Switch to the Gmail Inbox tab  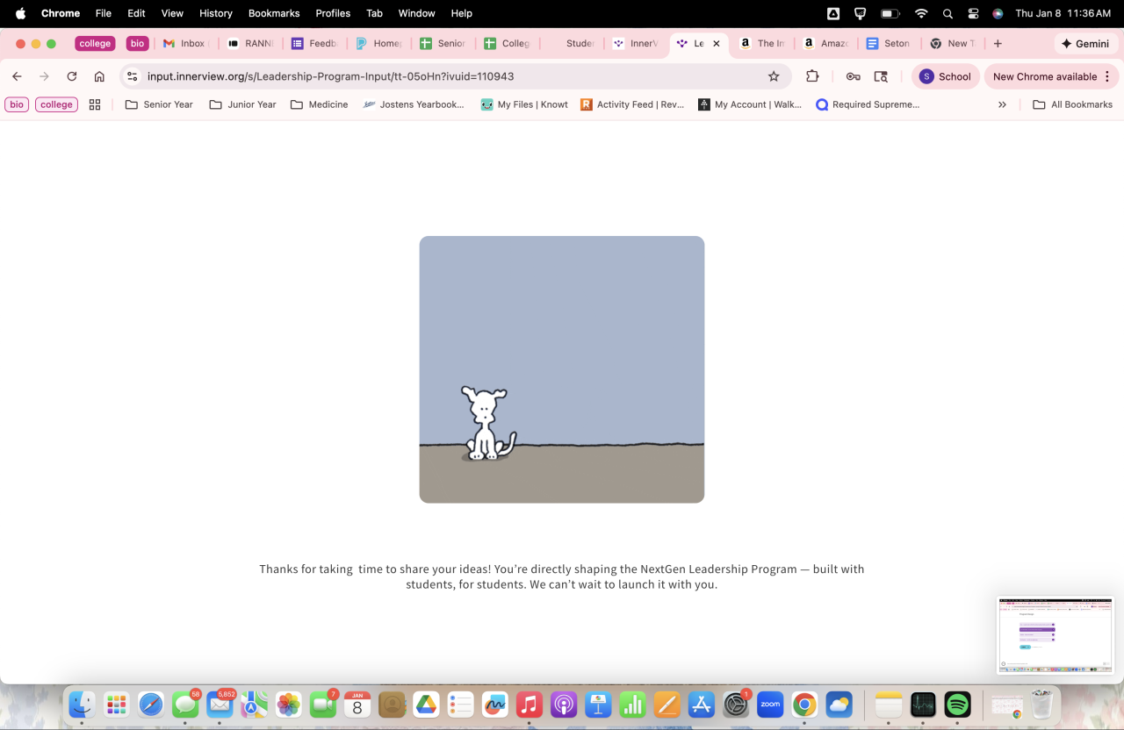(x=184, y=43)
